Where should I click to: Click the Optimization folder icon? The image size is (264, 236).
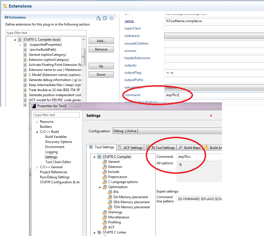pos(105,187)
